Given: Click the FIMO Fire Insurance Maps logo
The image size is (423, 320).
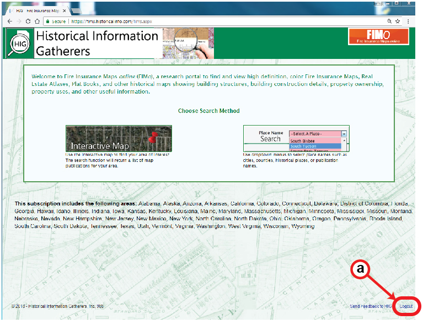Looking at the screenshot, I should click(378, 36).
